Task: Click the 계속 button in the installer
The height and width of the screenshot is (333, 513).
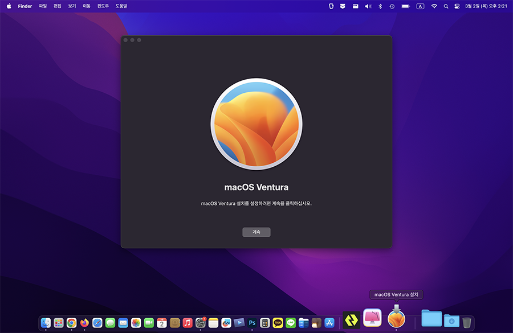Action: pyautogui.click(x=256, y=232)
